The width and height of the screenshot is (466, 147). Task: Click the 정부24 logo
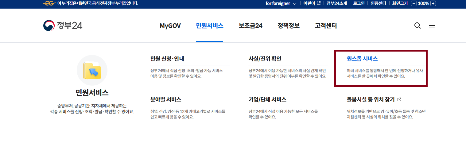63,25
